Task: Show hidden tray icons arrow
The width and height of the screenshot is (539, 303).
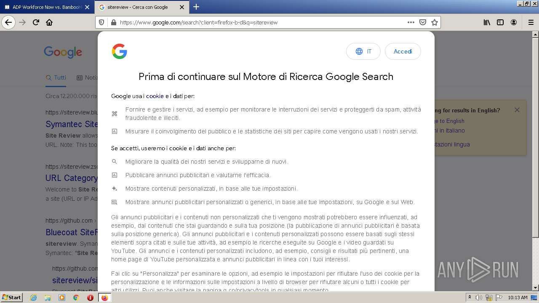Action: coord(470,298)
